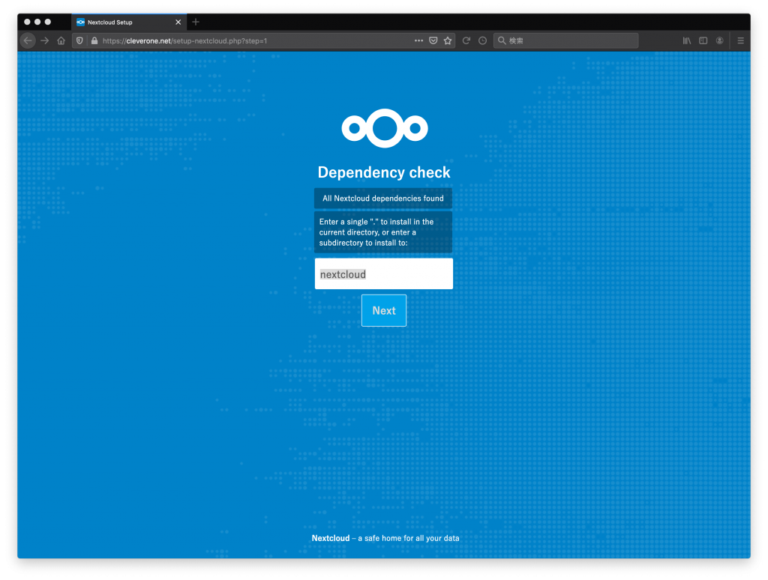The height and width of the screenshot is (580, 768).
Task: Click the browser search box
Action: click(565, 40)
